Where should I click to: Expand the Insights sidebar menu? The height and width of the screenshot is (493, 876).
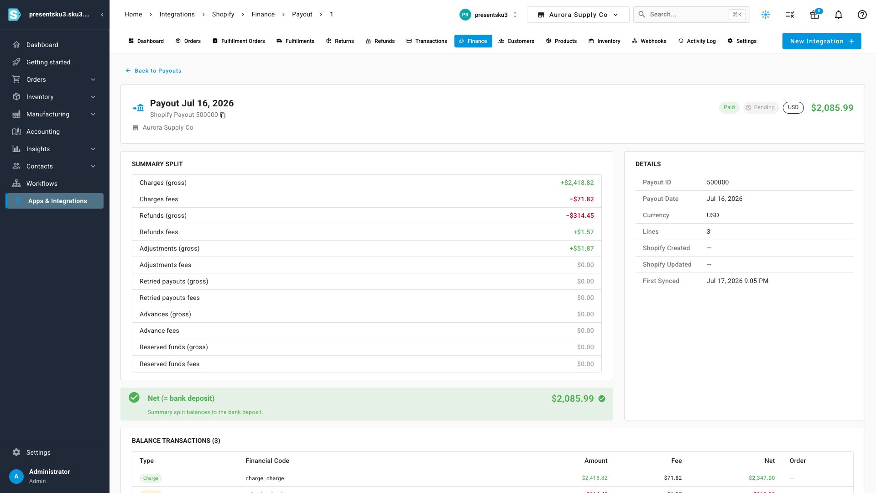pos(93,149)
